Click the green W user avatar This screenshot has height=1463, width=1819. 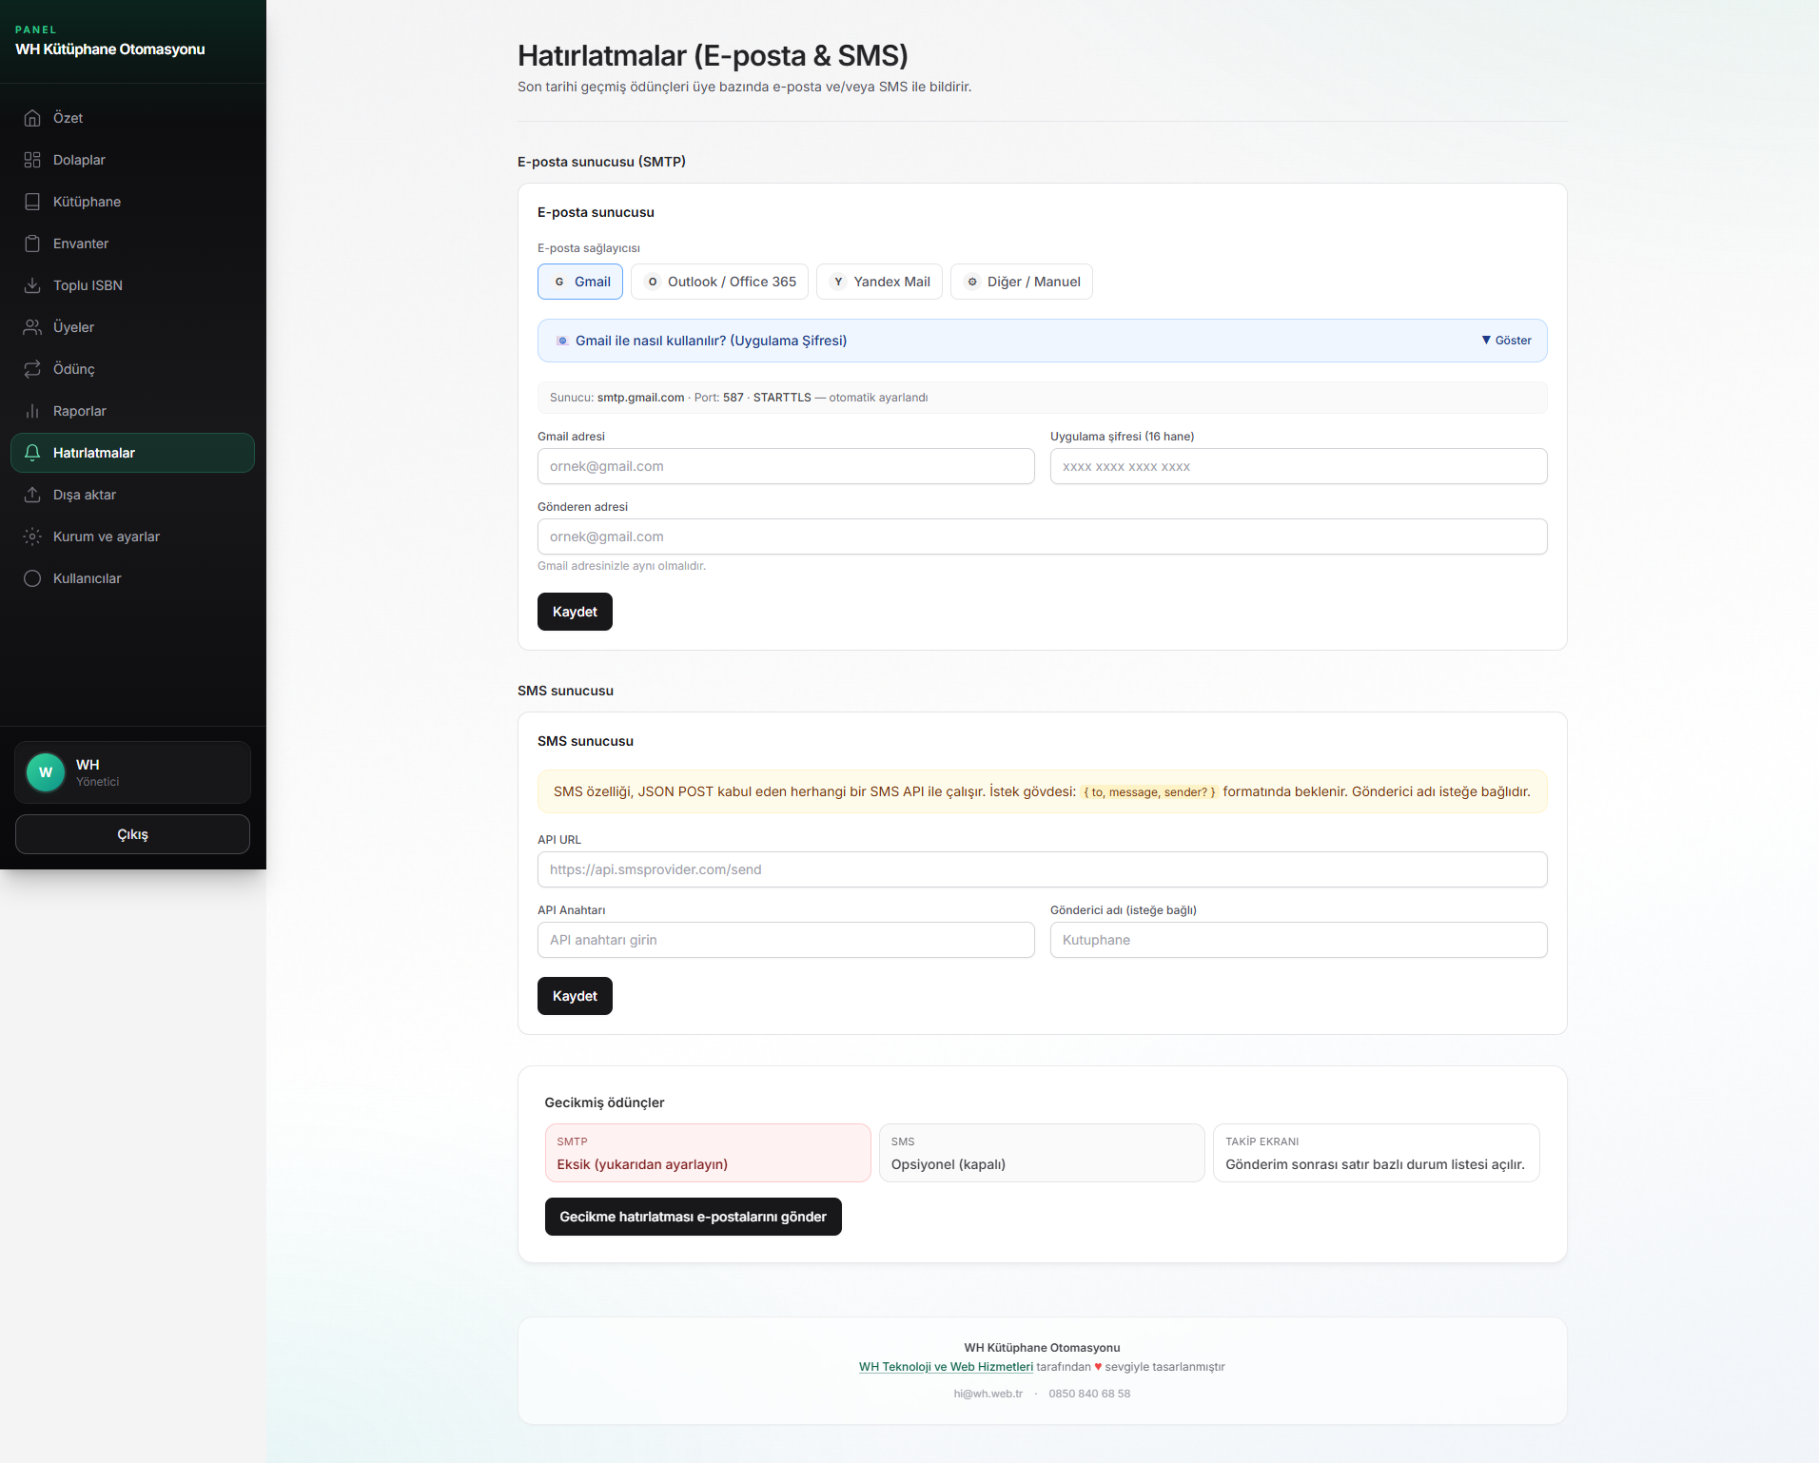[x=46, y=772]
